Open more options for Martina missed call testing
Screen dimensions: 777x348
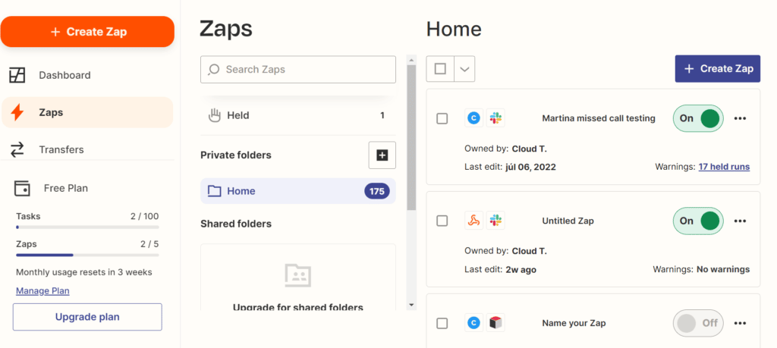(740, 118)
